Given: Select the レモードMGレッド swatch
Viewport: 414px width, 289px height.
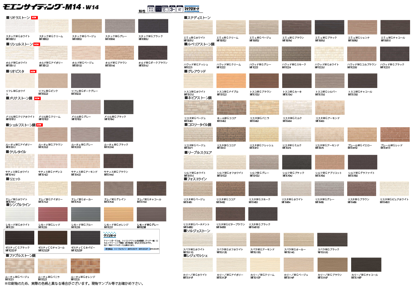Looking at the screenshot, I should (53, 214).
